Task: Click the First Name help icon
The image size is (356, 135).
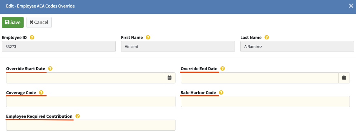Action: click(x=148, y=38)
